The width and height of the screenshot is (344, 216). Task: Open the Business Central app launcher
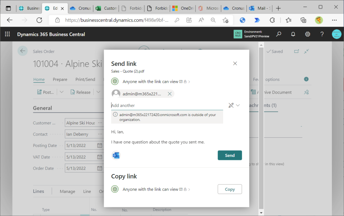(7, 34)
